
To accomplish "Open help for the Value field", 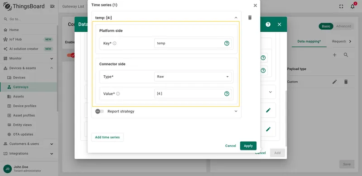I will [x=227, y=93].
